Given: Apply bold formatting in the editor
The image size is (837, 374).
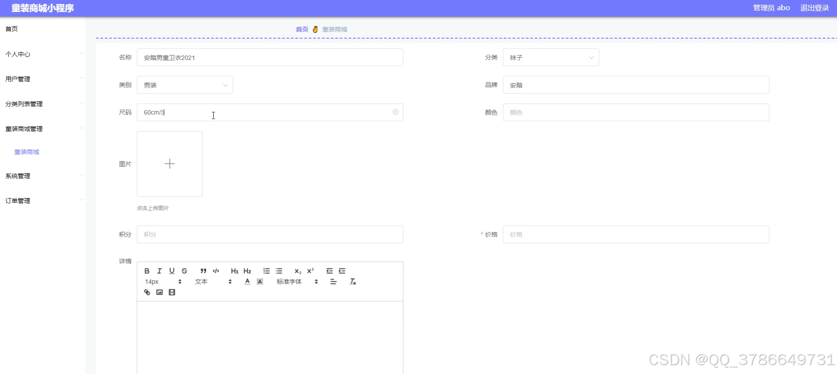Looking at the screenshot, I should coord(147,271).
